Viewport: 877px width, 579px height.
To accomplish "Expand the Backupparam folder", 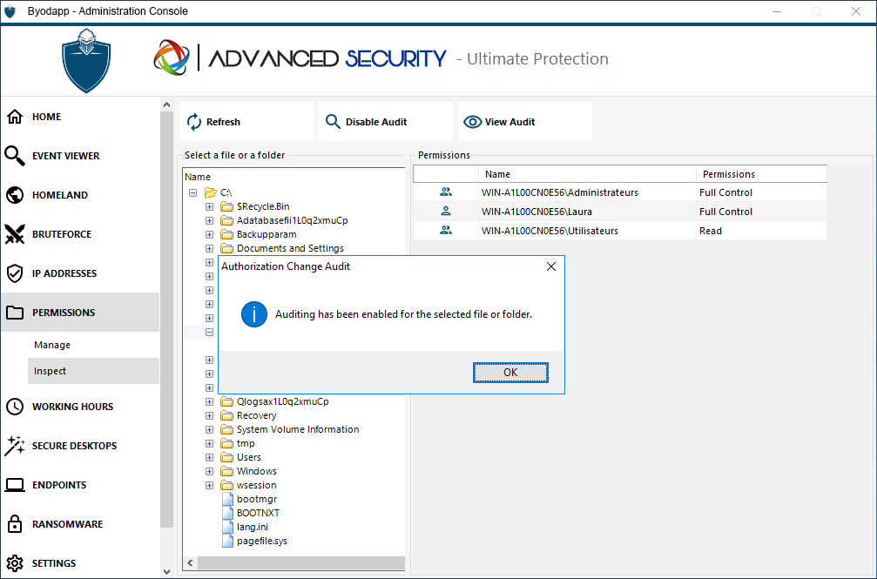I will (x=209, y=234).
